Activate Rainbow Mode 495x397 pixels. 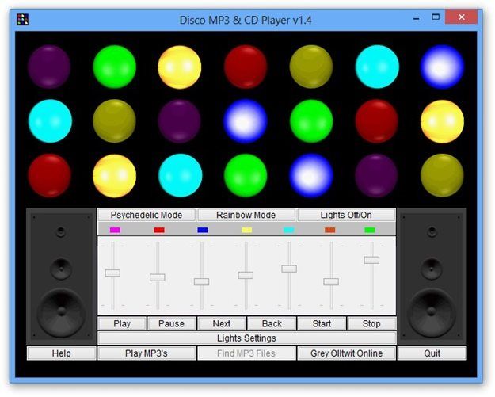point(246,215)
